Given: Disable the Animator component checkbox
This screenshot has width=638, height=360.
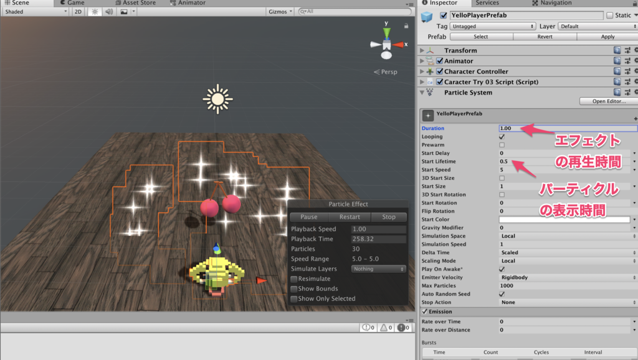Looking at the screenshot, I should 439,61.
